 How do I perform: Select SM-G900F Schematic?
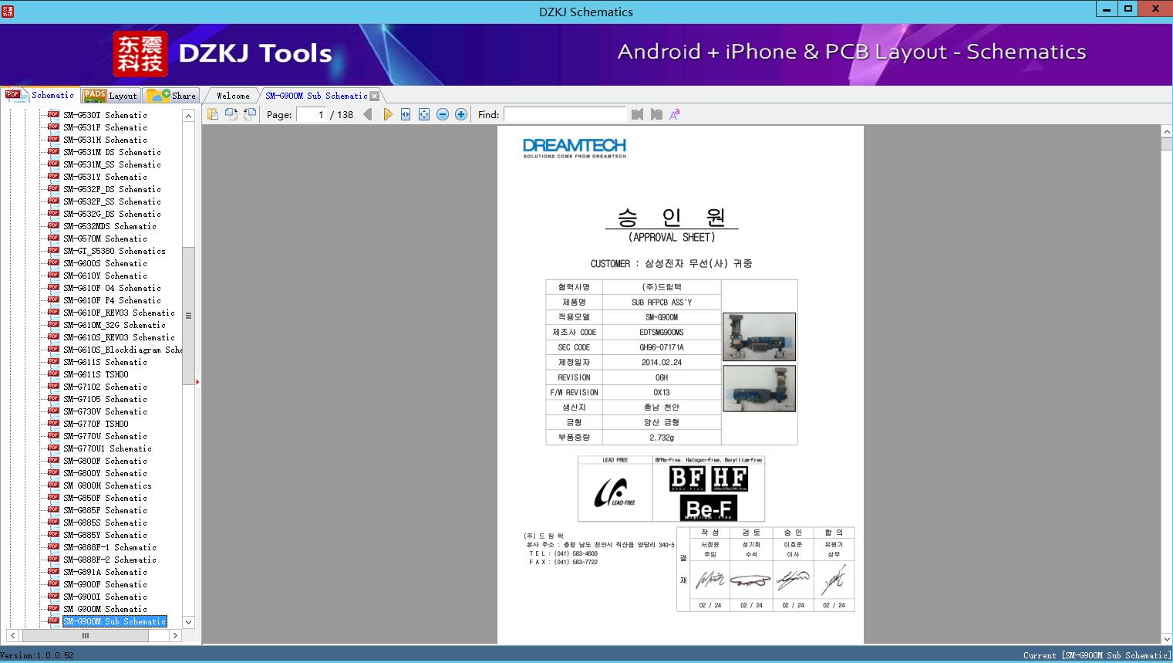pyautogui.click(x=105, y=584)
